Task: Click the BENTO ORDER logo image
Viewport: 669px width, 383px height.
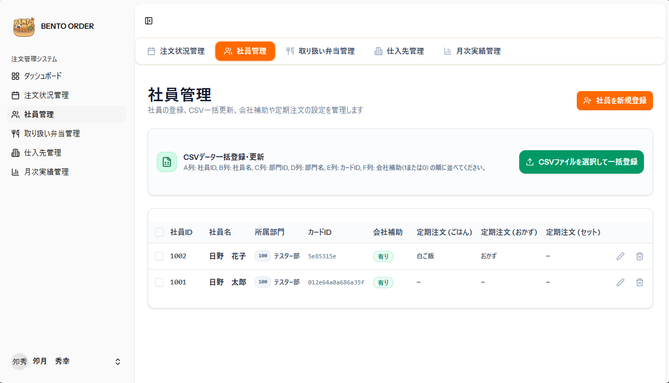Action: coord(23,26)
